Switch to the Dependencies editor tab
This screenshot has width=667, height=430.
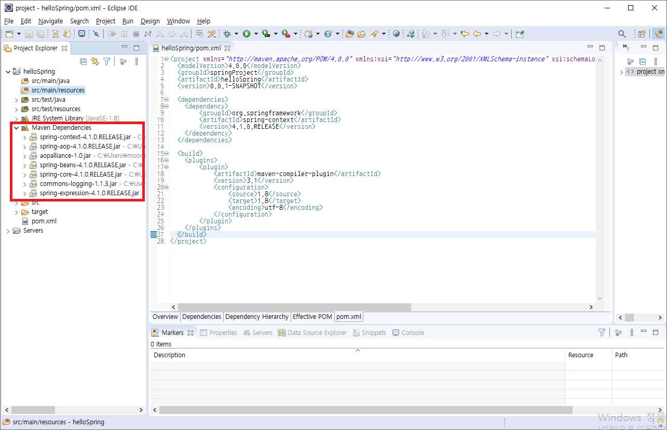tap(202, 316)
